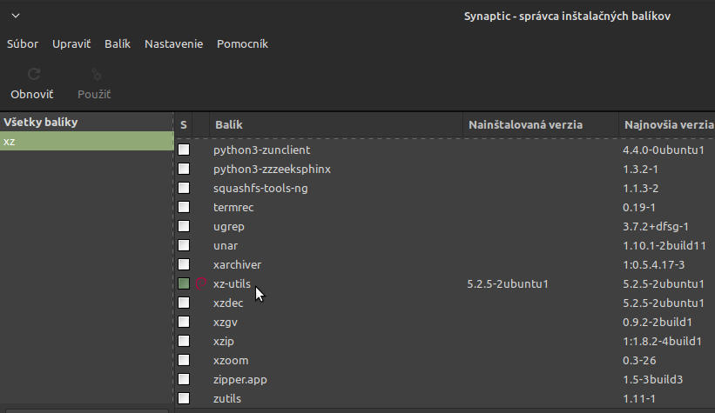Open the Pomocník help menu
The image size is (715, 413).
[x=242, y=43]
